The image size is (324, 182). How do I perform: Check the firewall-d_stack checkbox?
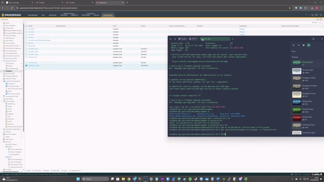(26, 49)
